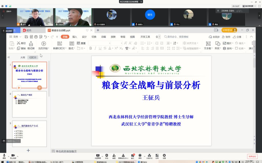Open the meeting settings gear
262x163 pixels.
coord(164,156)
